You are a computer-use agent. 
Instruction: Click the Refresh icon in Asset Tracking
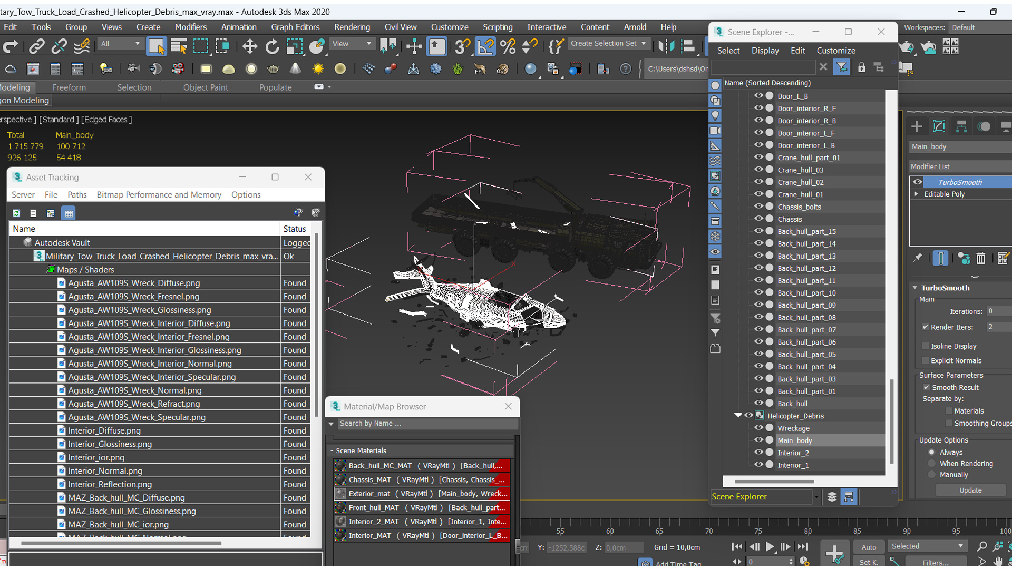pos(16,213)
